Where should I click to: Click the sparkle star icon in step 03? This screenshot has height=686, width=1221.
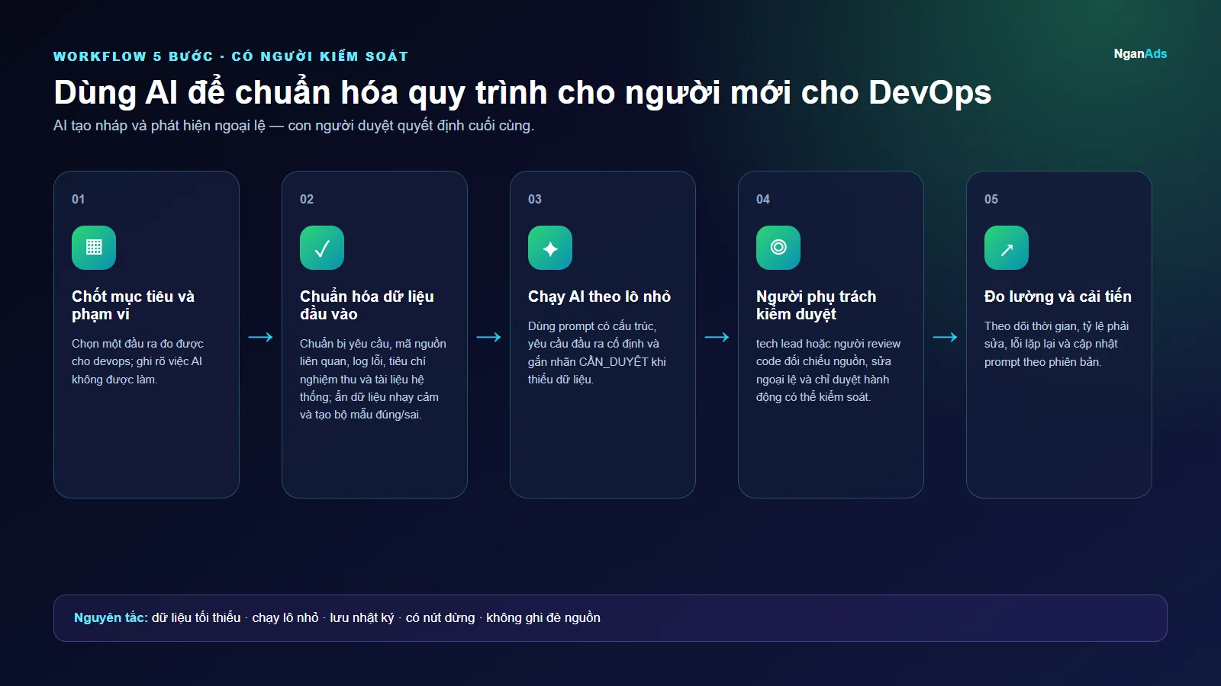point(550,248)
